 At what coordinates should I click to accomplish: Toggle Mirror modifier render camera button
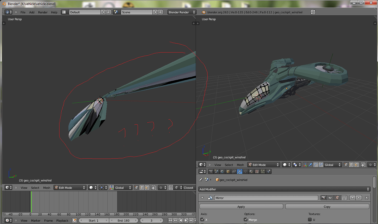[x=323, y=198]
